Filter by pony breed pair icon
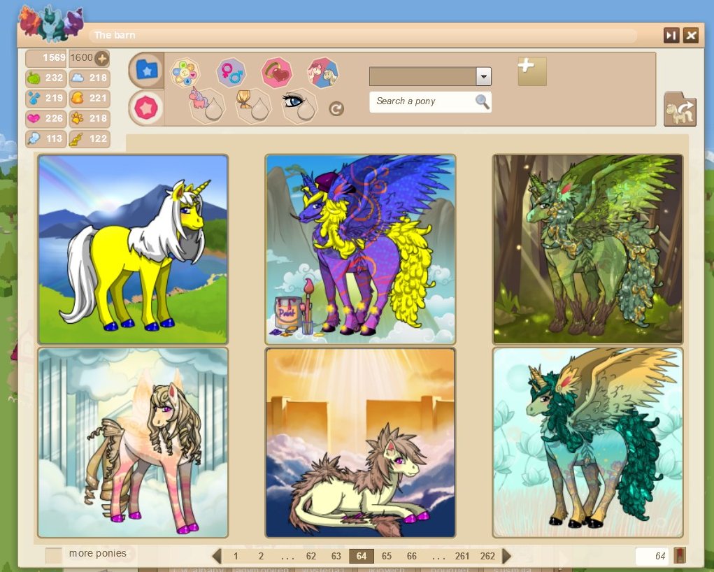714x572 pixels. click(323, 73)
